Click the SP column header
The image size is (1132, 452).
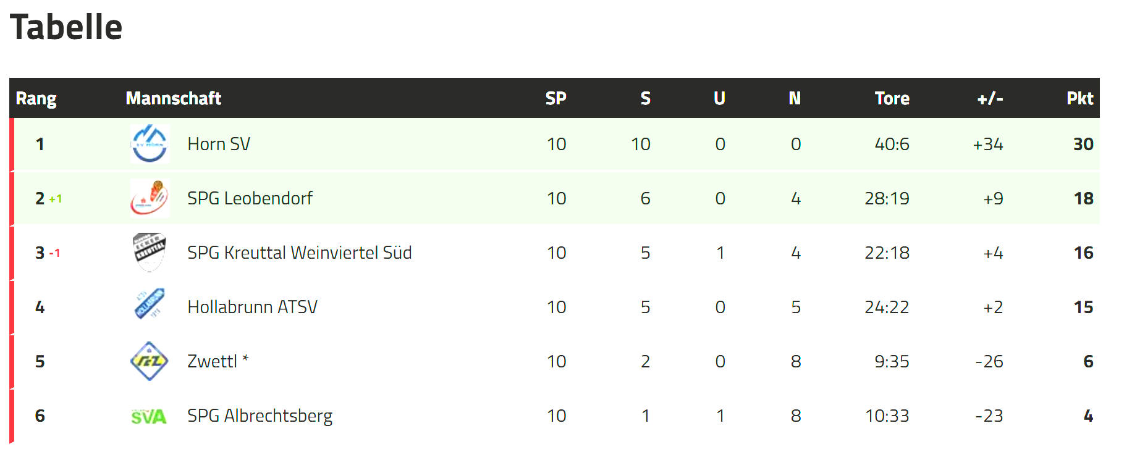(555, 98)
